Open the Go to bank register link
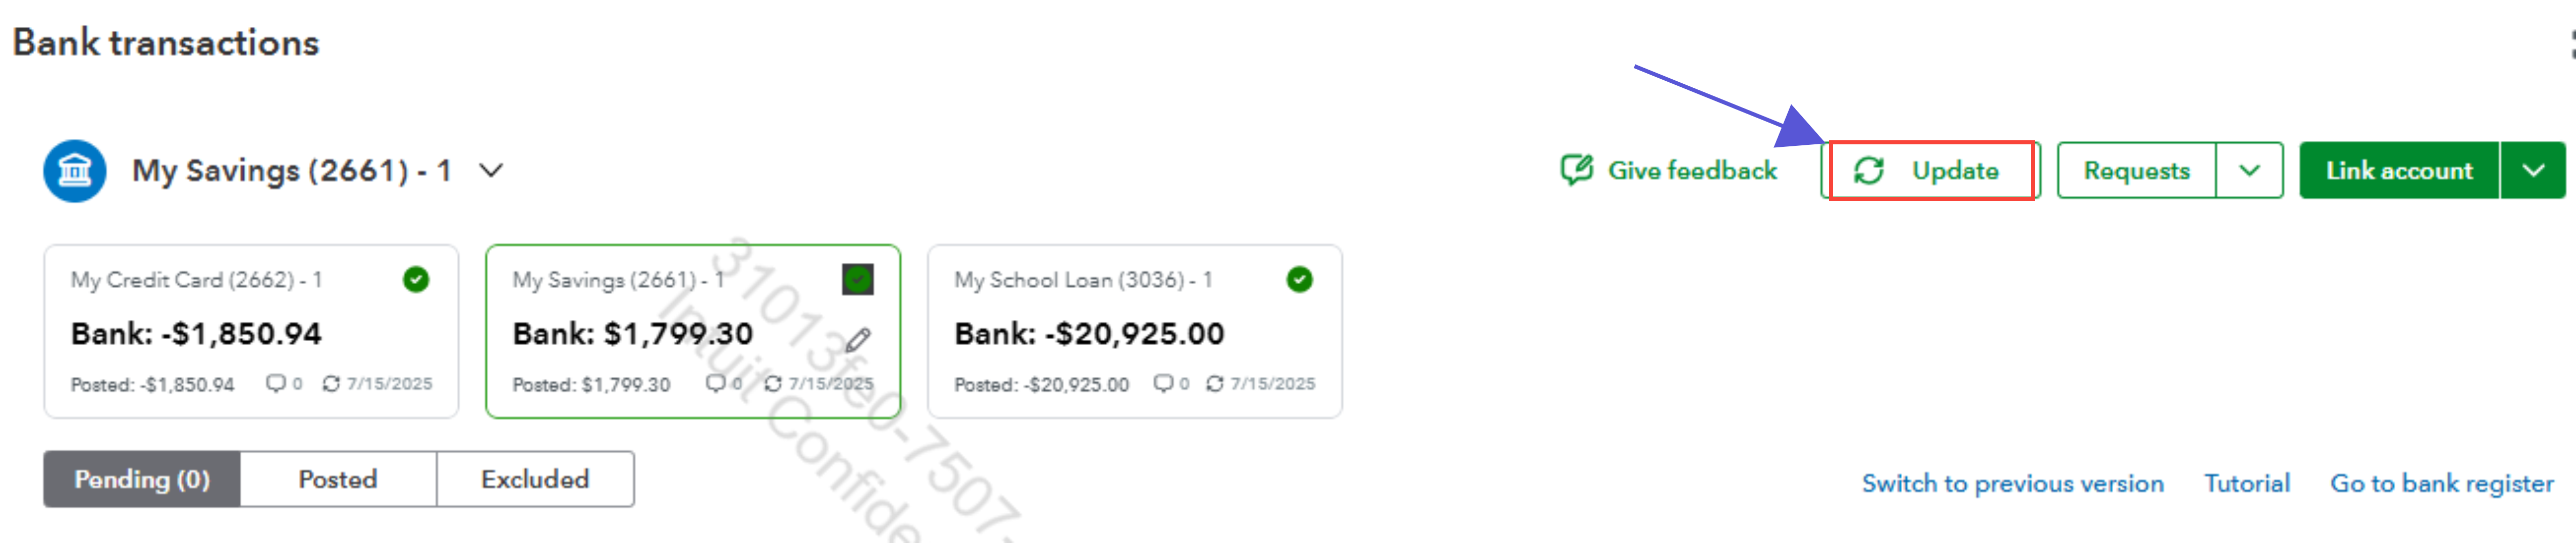The width and height of the screenshot is (2576, 543). click(x=2441, y=484)
